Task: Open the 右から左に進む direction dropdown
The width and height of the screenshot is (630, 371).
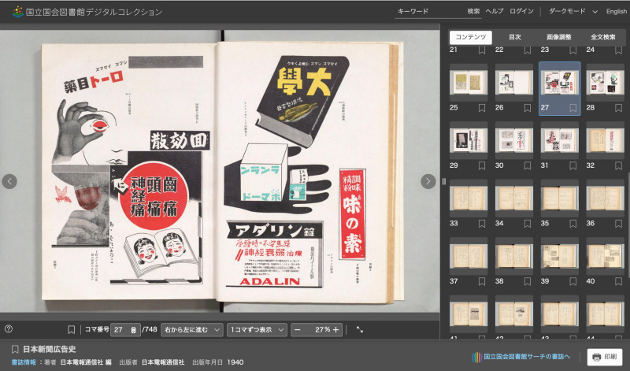Action: tap(192, 329)
